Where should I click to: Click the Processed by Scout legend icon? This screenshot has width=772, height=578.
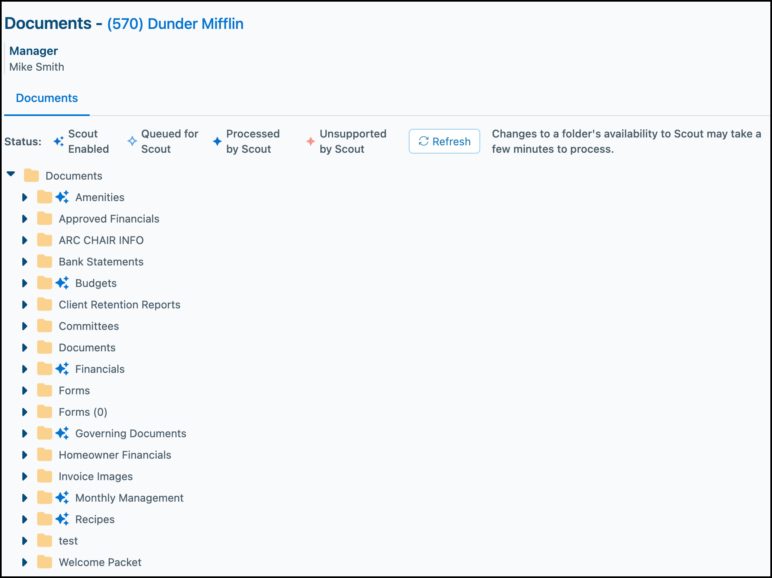click(x=217, y=141)
